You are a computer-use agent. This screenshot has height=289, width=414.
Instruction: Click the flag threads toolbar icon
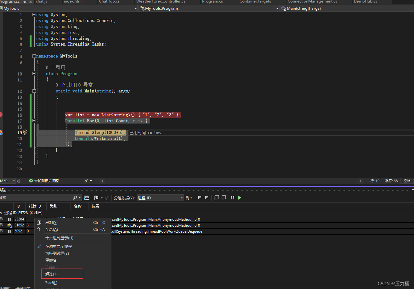(x=97, y=198)
